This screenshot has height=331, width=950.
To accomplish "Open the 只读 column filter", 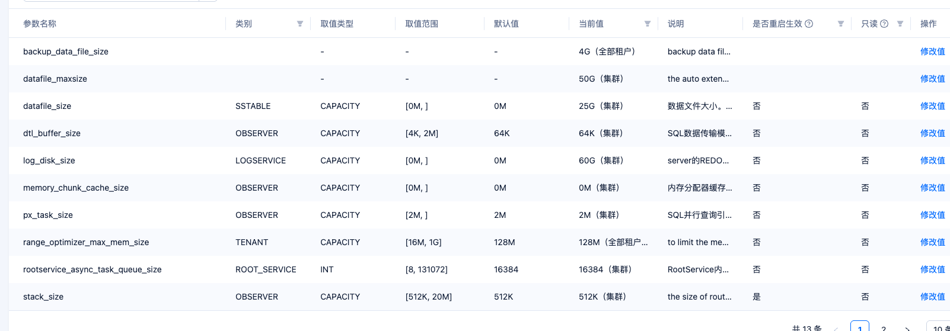I will 900,24.
